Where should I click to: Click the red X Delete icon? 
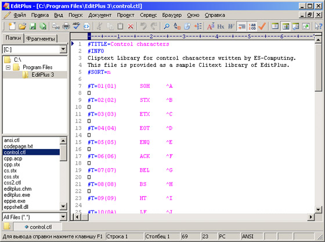131,26
